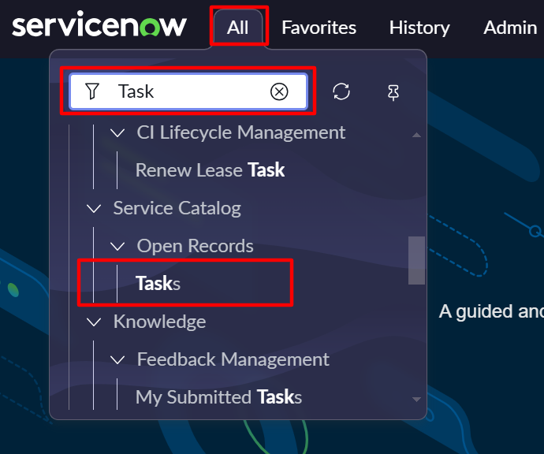Select the CI Lifecycle Management label
The image size is (544, 454).
coord(241,133)
